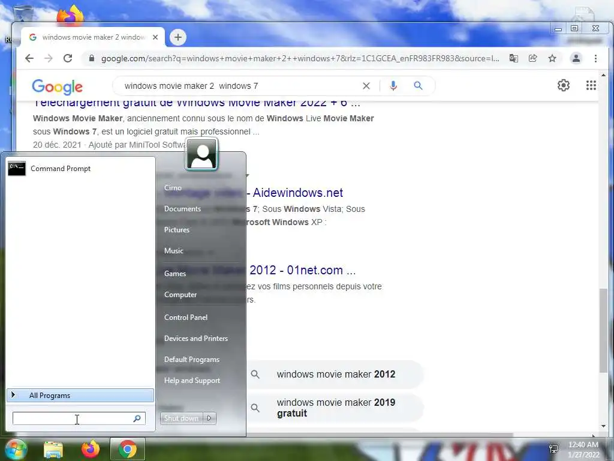Open the Aidewindows.net result link
Image resolution: width=614 pixels, height=461 pixels.
[297, 193]
